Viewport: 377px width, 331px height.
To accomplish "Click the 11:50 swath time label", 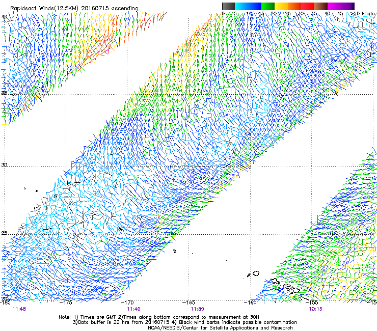I will (197, 309).
